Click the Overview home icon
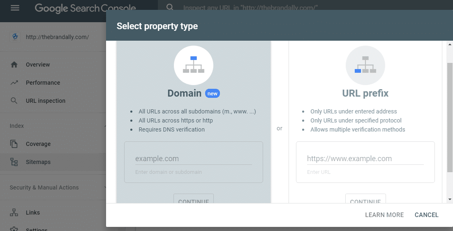Screen dimensions: 453x231 (14, 65)
